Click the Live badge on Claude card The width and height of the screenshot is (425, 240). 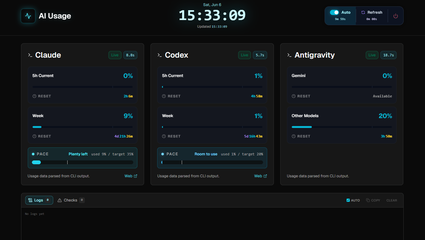[x=115, y=55]
